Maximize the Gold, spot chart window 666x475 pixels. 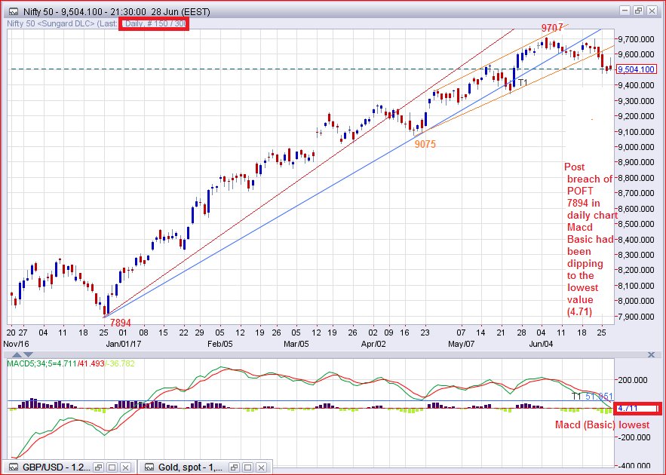pos(248,467)
